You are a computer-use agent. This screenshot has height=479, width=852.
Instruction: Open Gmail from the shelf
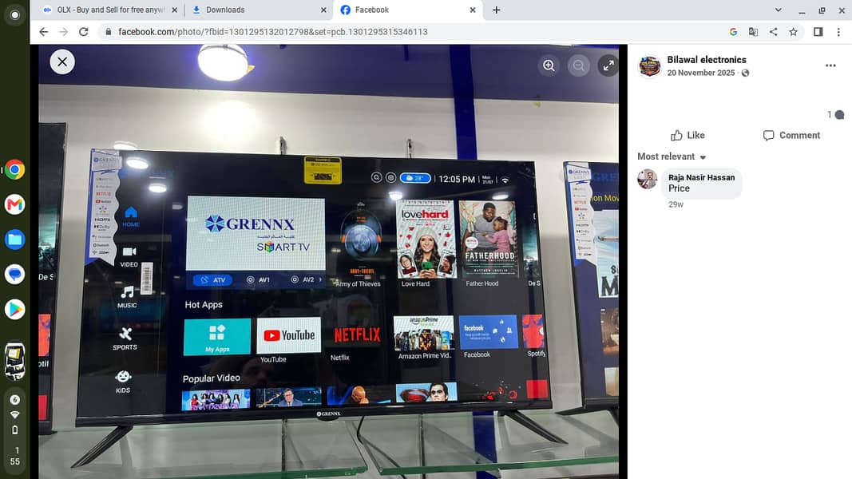click(14, 204)
